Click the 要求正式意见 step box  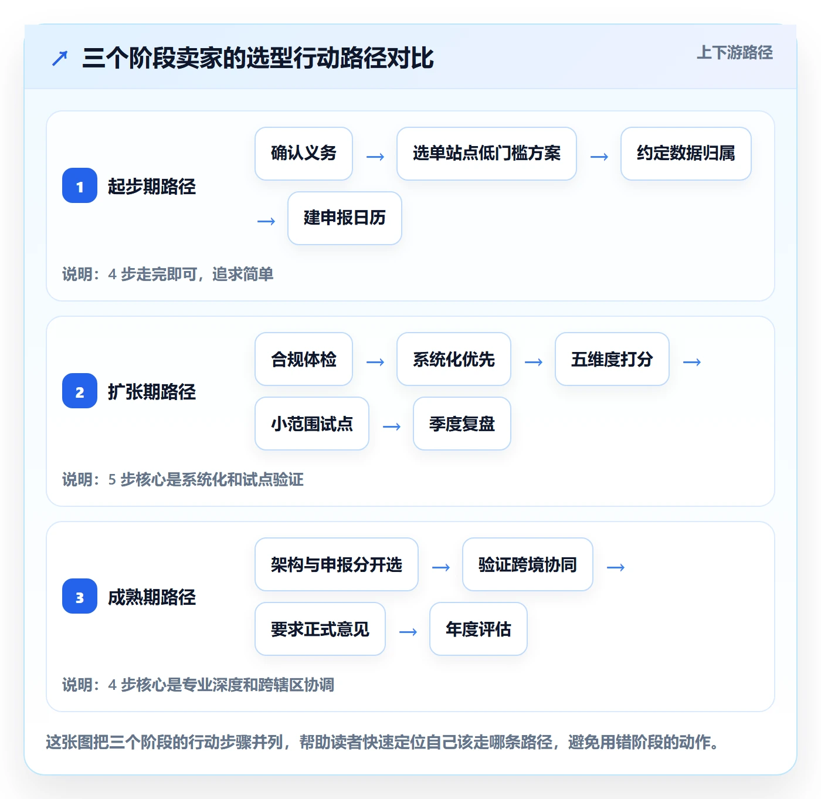click(x=320, y=629)
